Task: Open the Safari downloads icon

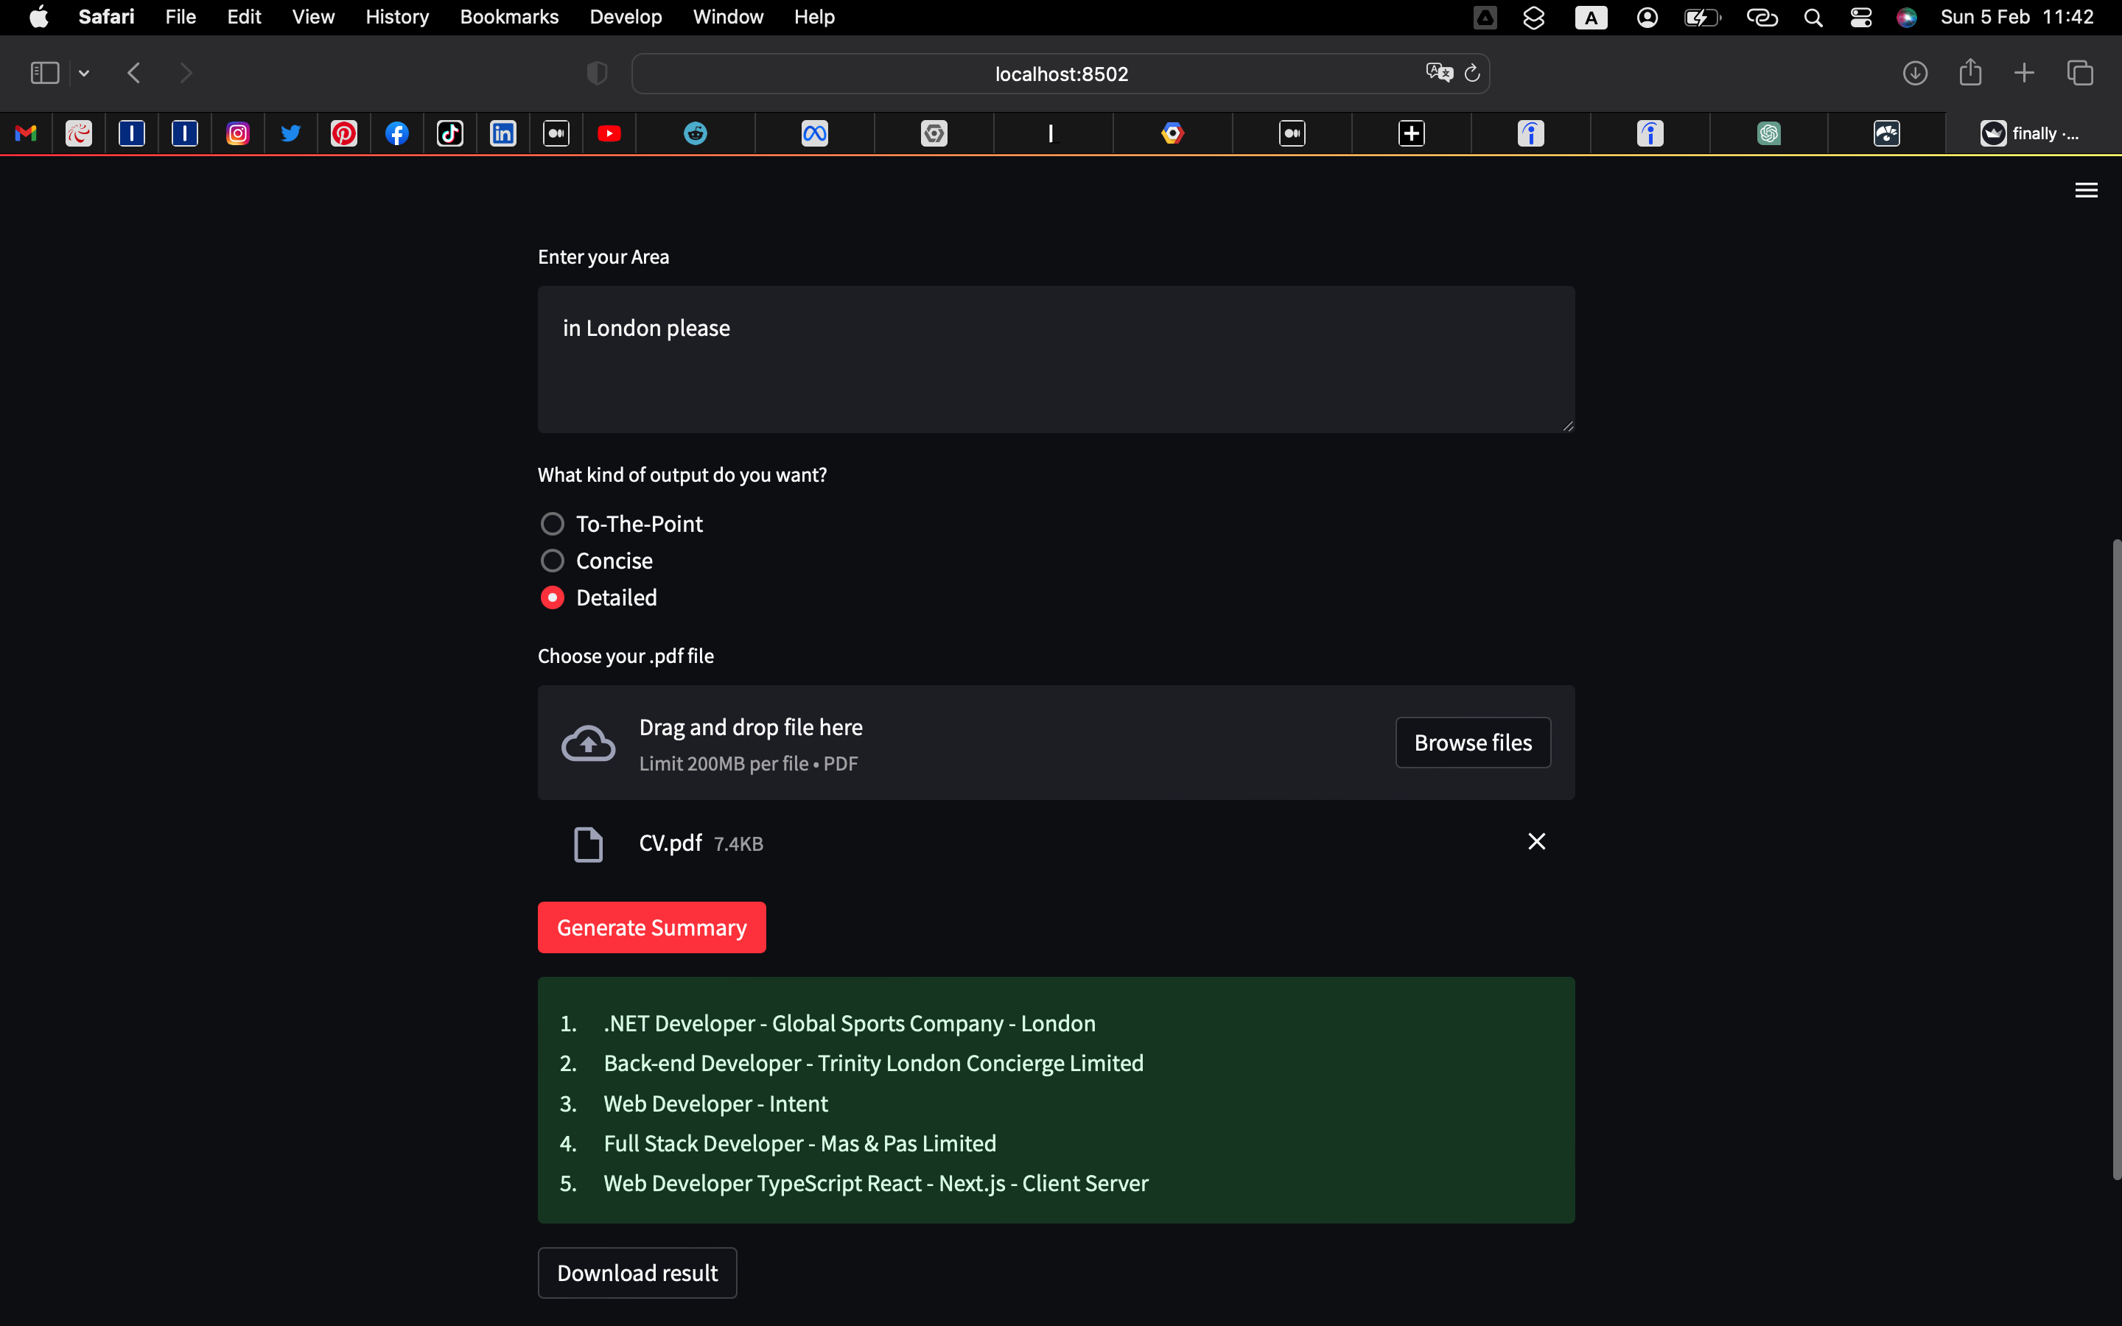Action: click(x=1915, y=74)
